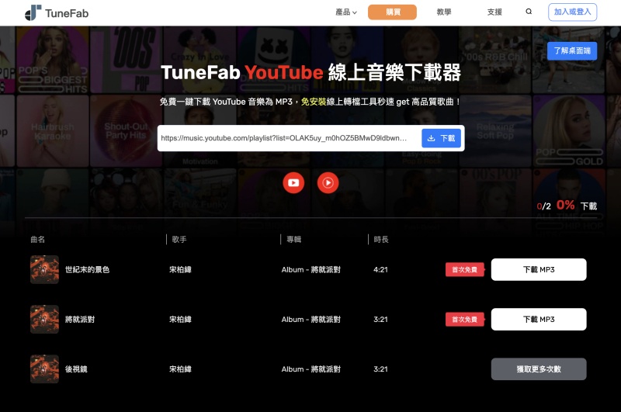Open the search magnifier icon
The height and width of the screenshot is (412, 621).
(529, 12)
